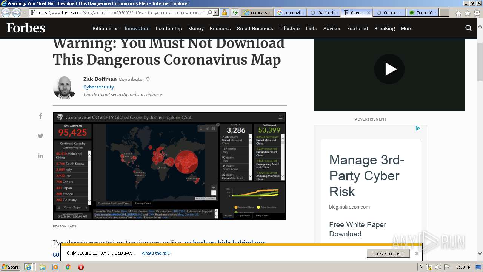This screenshot has width=483, height=272.
Task: Open the Cybersecurity category link
Action: click(x=98, y=87)
